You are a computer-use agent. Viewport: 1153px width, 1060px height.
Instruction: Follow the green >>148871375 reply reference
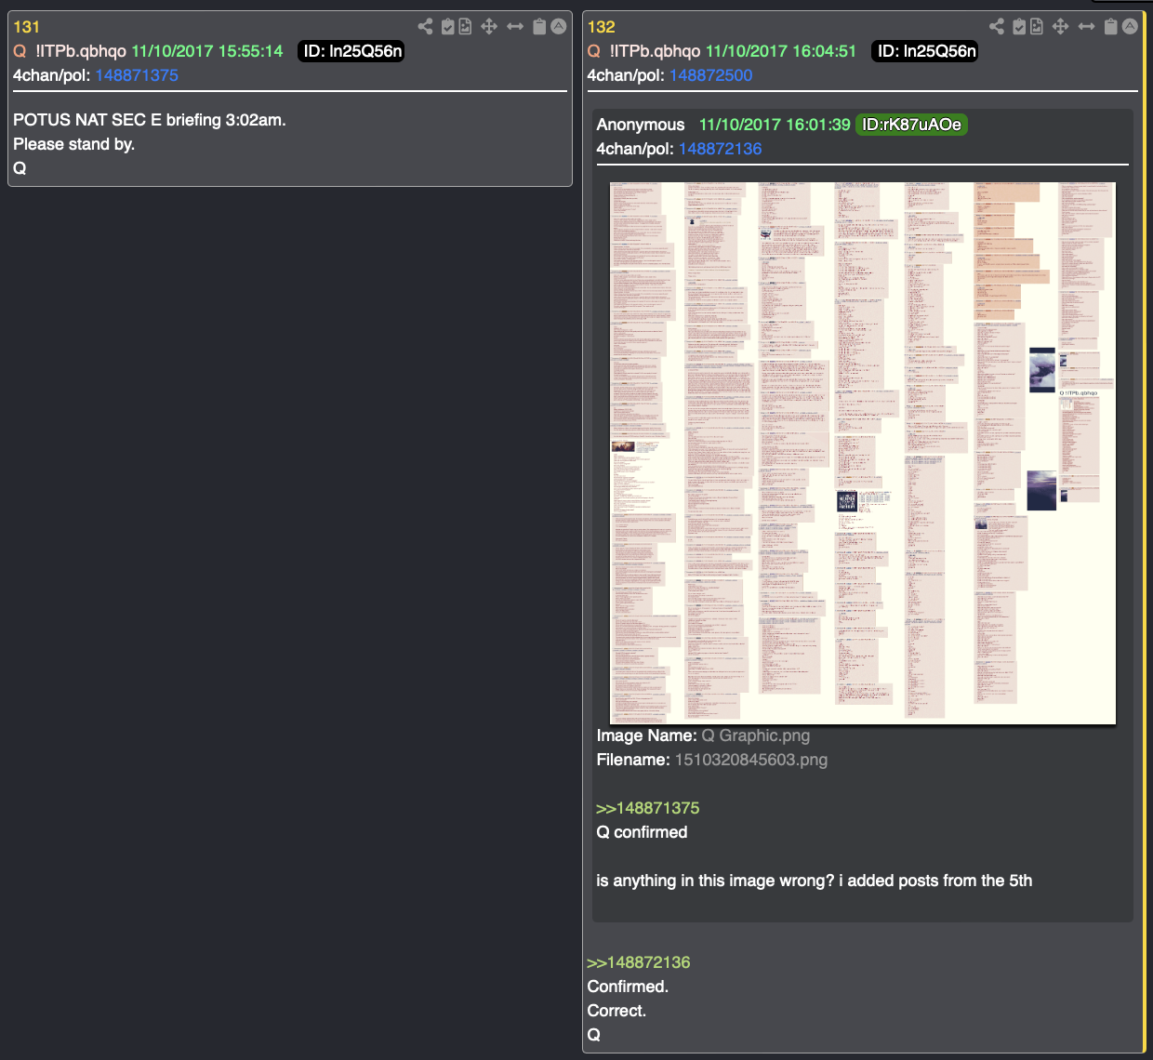pos(648,808)
